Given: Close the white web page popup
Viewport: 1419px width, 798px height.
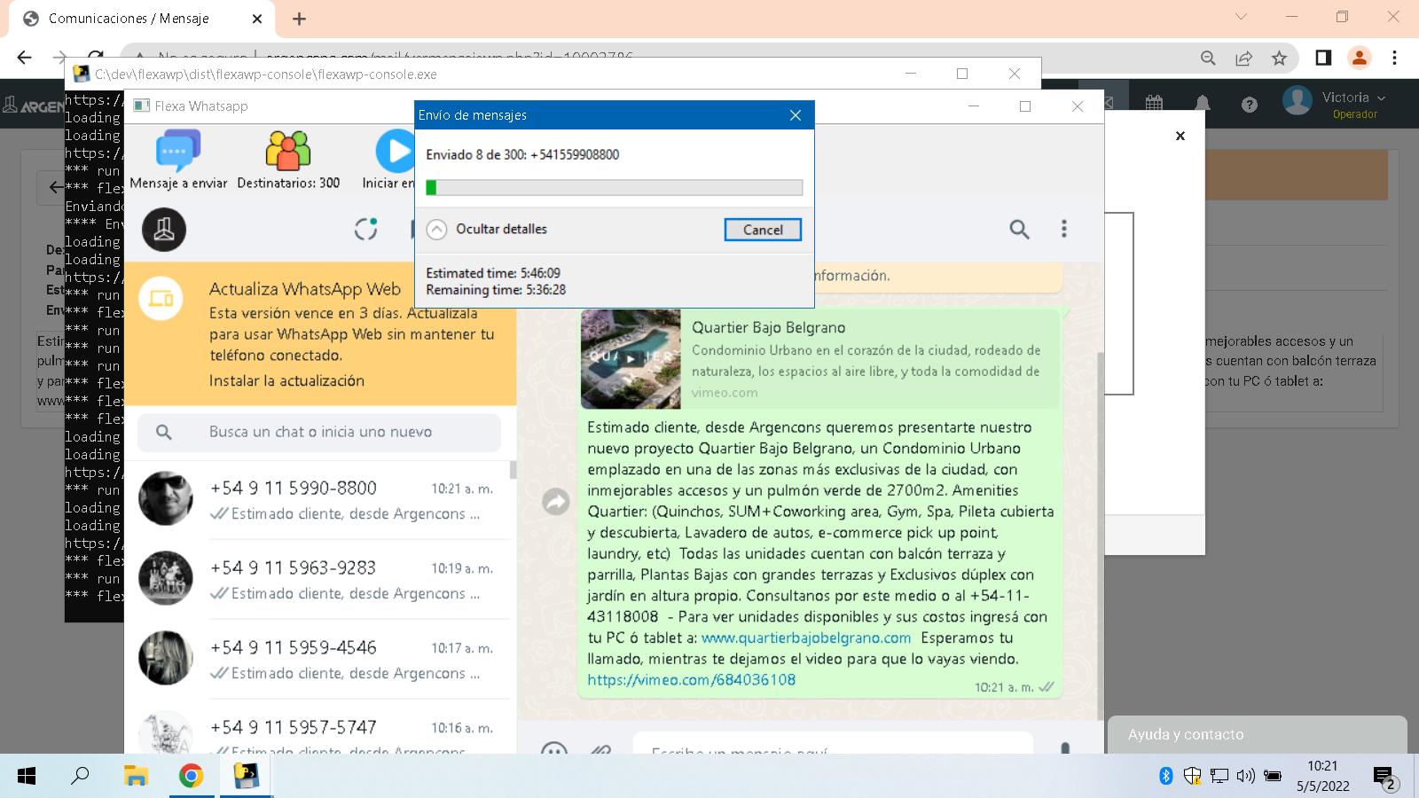Looking at the screenshot, I should 1180,136.
